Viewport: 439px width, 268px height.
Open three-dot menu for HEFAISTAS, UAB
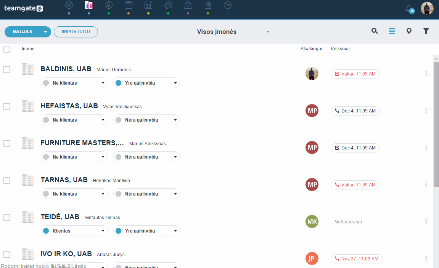426,111
